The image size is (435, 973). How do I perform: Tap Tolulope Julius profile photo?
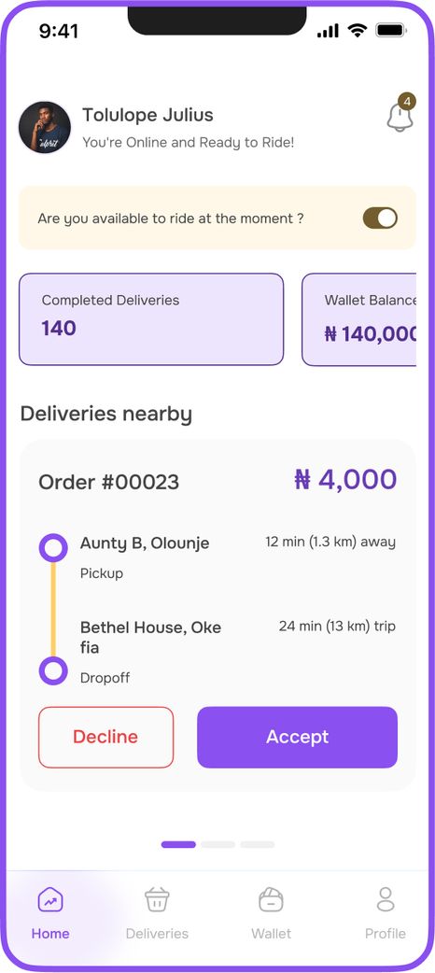(45, 127)
